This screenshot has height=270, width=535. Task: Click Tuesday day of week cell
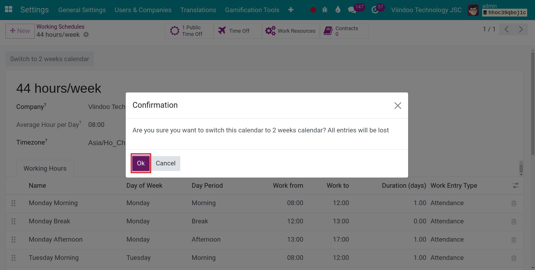[x=138, y=258]
